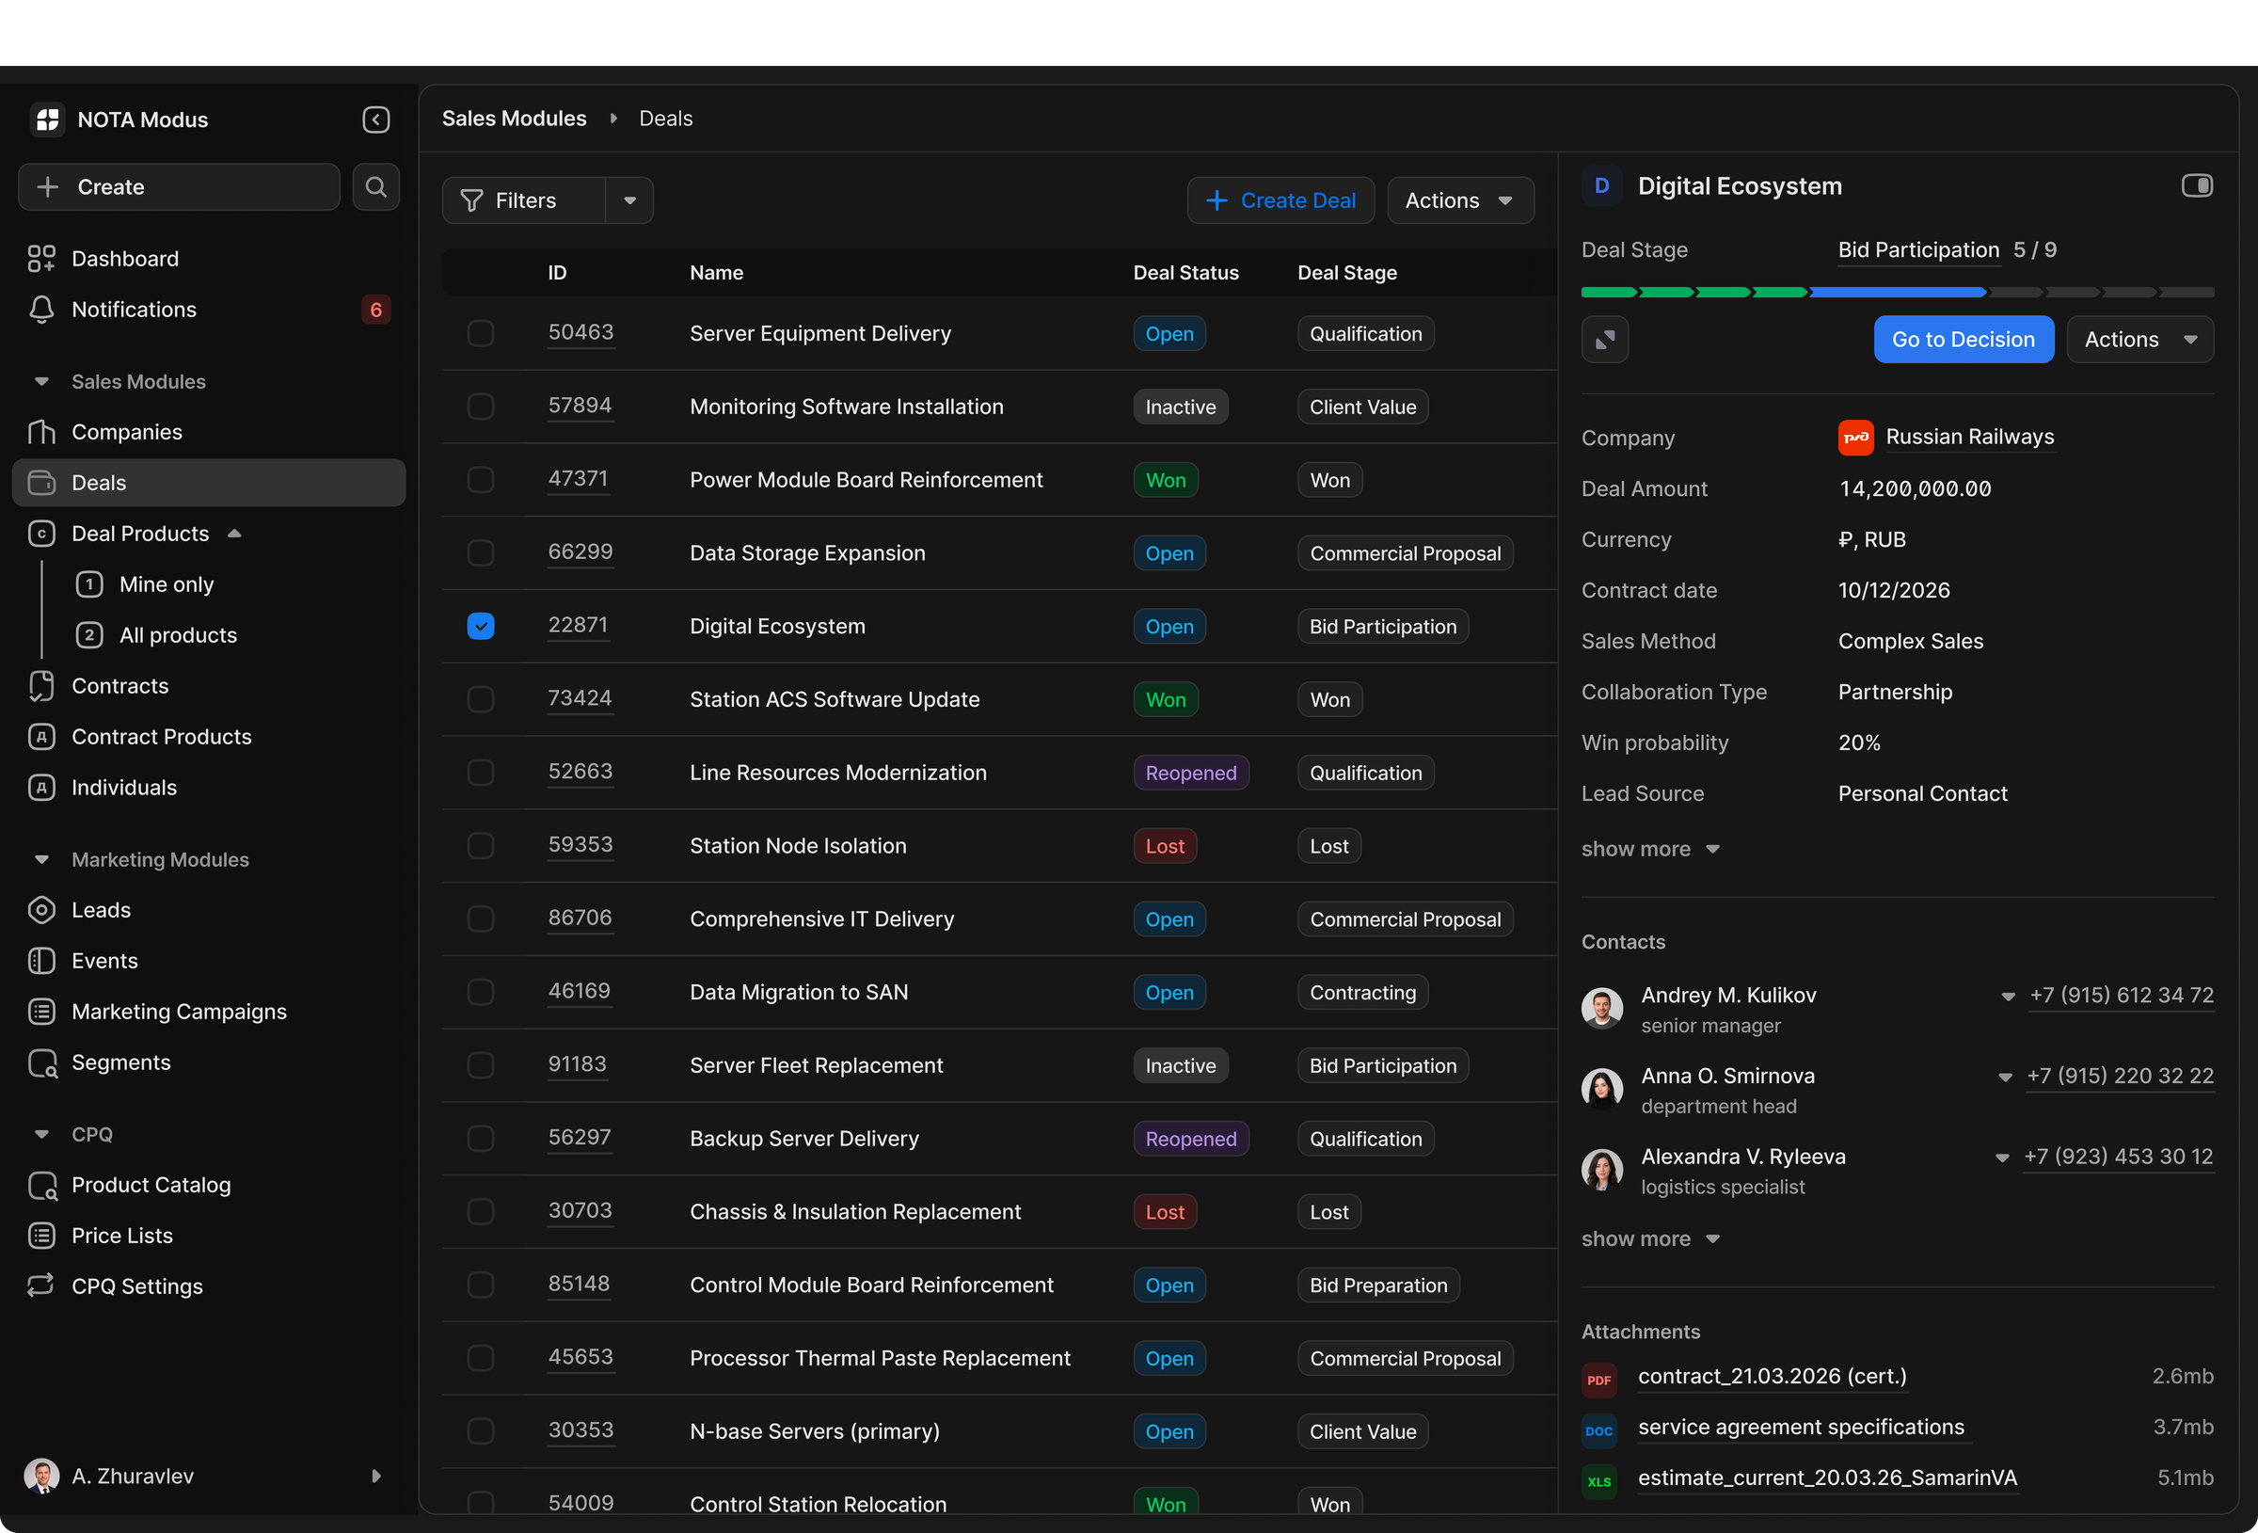
Task: Click the Leads target icon
Action: pyautogui.click(x=40, y=910)
